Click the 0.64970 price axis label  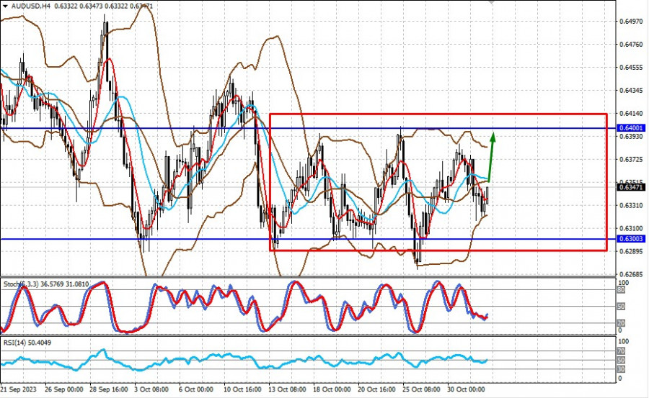click(x=631, y=21)
